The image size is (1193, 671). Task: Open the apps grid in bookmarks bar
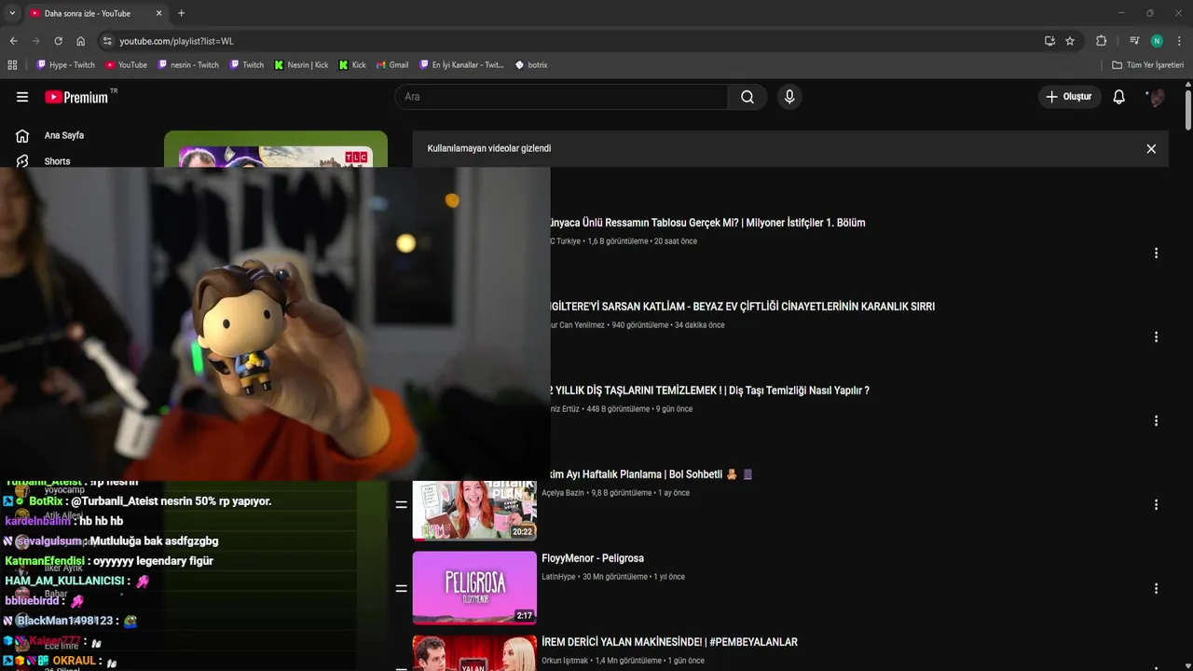12,65
